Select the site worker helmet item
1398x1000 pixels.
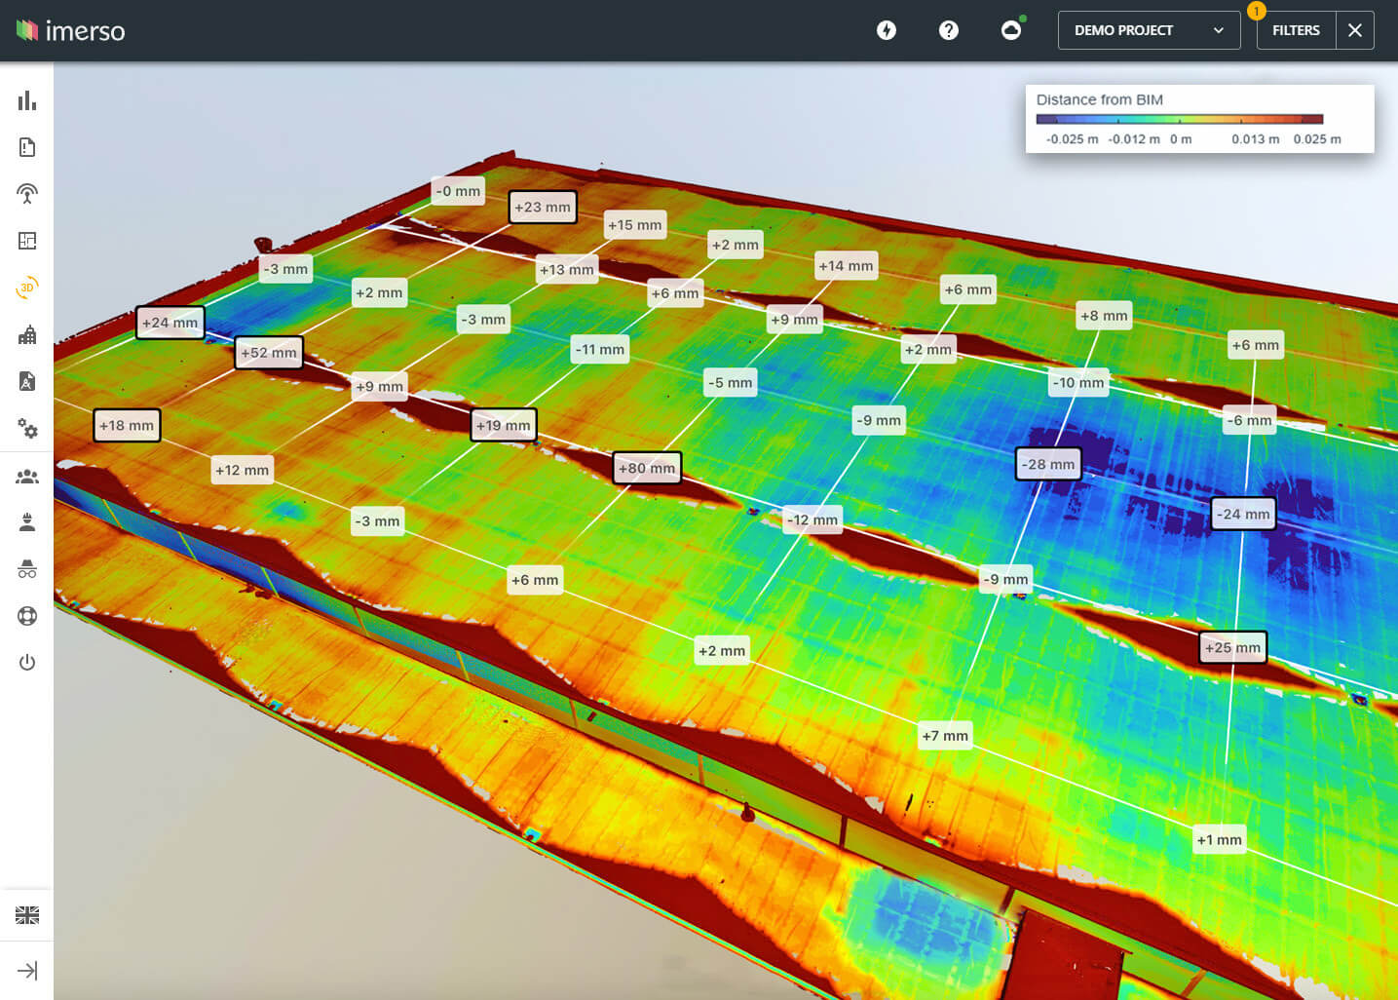coord(26,521)
